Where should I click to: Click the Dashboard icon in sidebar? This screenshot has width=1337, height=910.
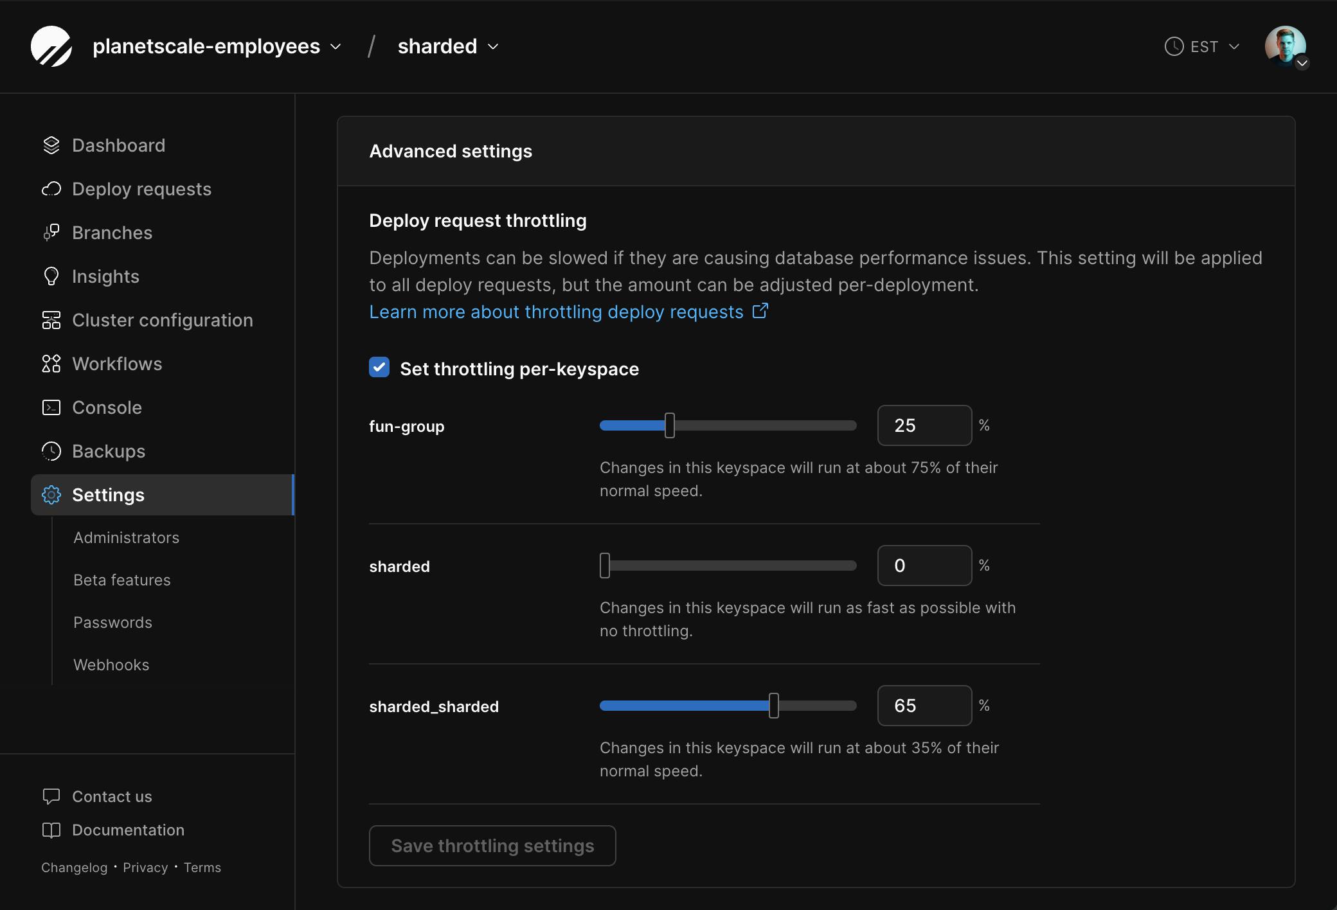pos(51,145)
